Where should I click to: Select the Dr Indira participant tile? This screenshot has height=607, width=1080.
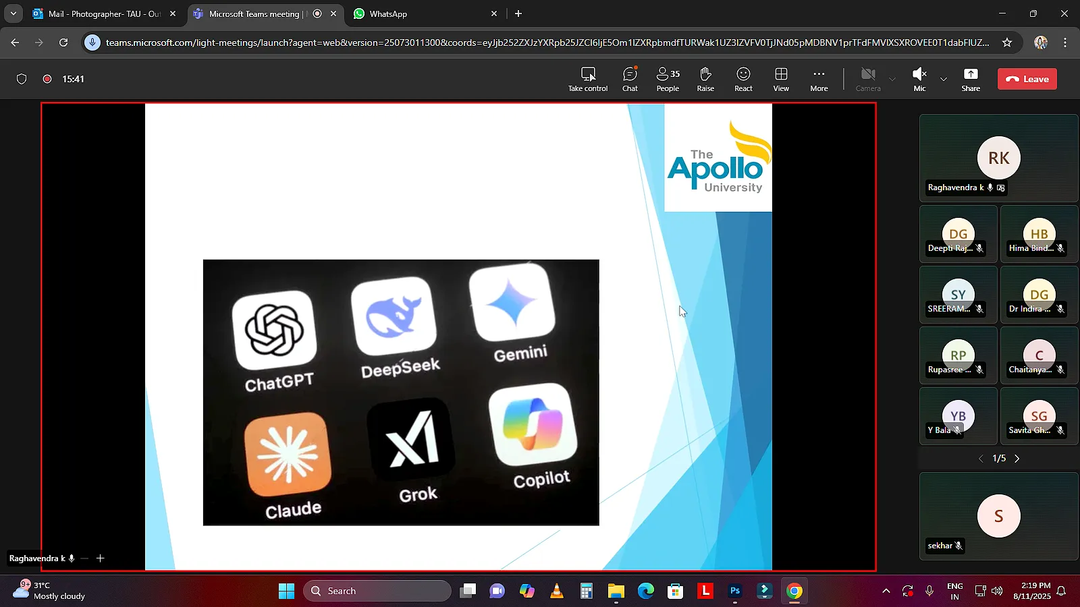pos(1039,294)
